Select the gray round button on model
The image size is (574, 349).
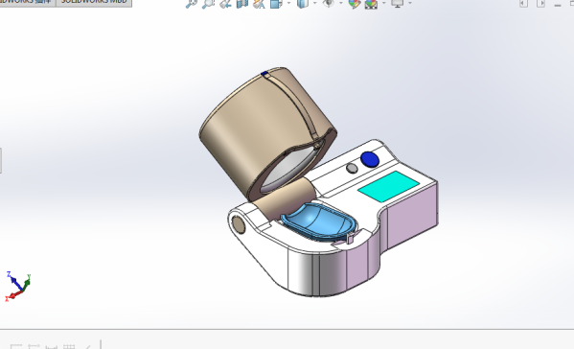(x=352, y=169)
